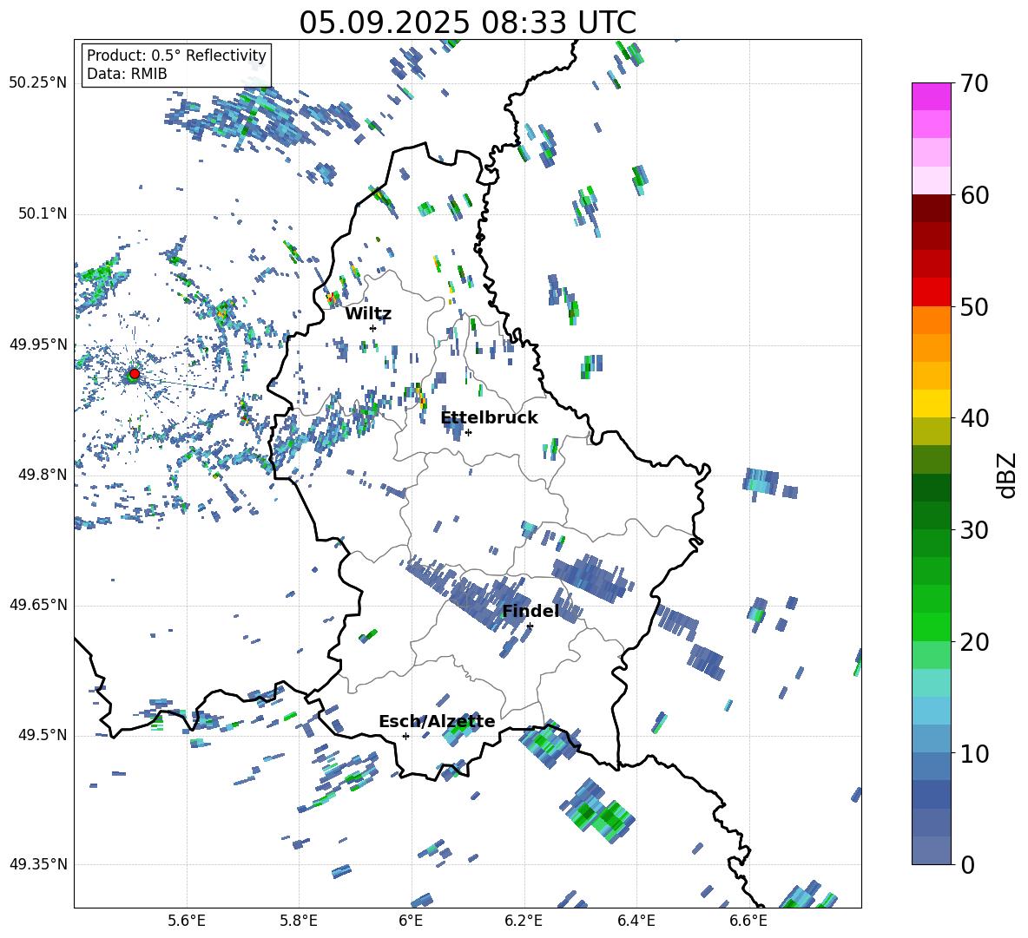Click the 5.6°E longitude label

coord(187,922)
